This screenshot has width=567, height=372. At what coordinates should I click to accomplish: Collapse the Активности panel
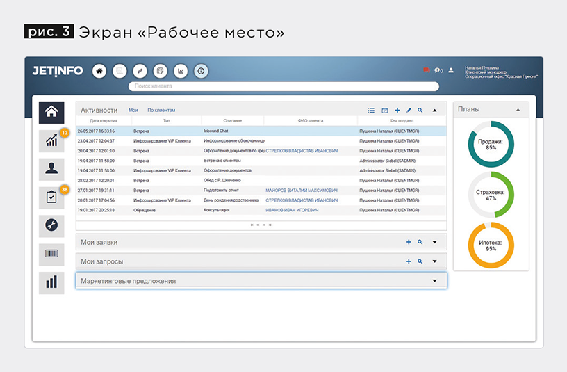(x=435, y=111)
